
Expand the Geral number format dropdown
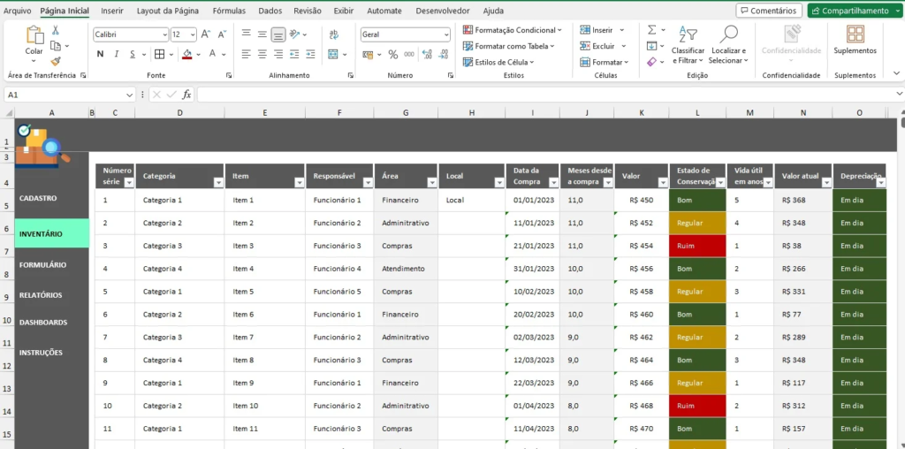[445, 34]
